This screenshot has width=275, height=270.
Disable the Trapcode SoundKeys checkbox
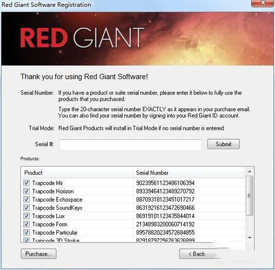coord(26,207)
